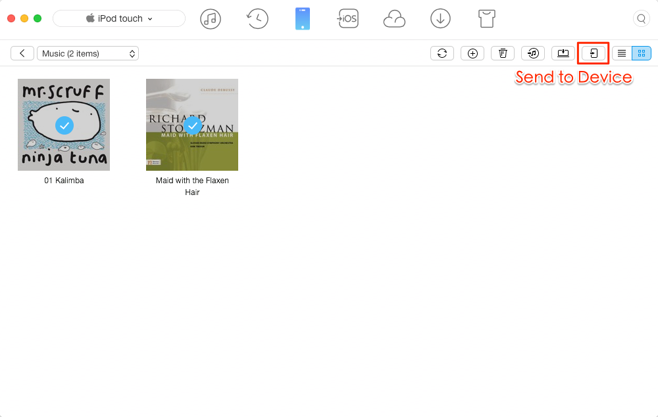Close the window with red button

click(x=11, y=18)
